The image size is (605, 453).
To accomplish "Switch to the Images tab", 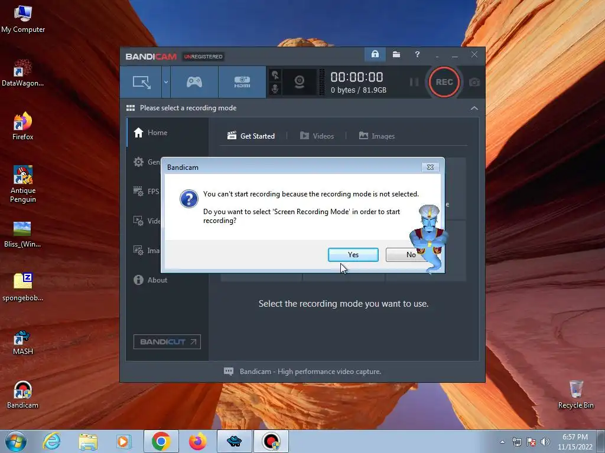I will point(376,136).
